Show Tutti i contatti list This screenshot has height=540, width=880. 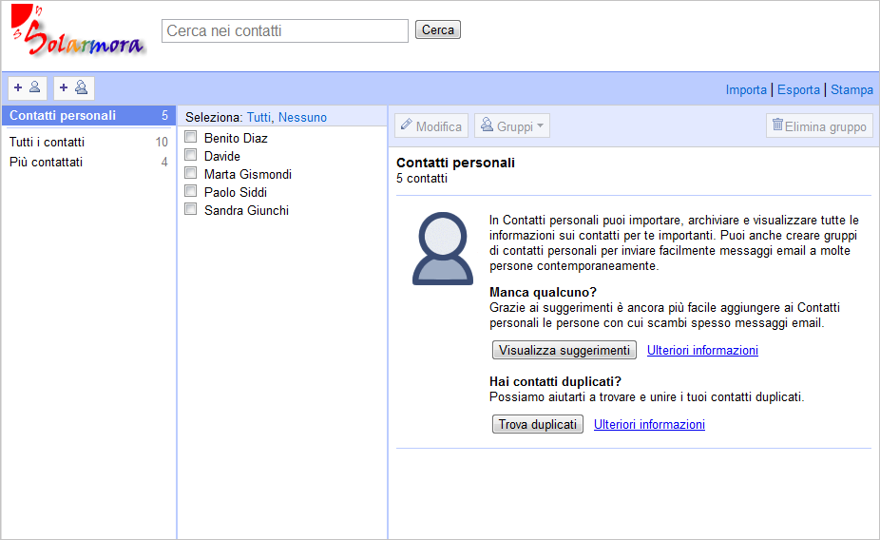(88, 142)
